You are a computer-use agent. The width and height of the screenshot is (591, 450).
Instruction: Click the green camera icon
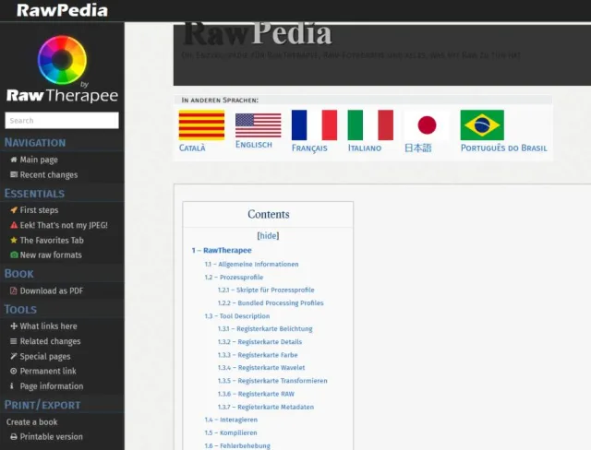(14, 255)
